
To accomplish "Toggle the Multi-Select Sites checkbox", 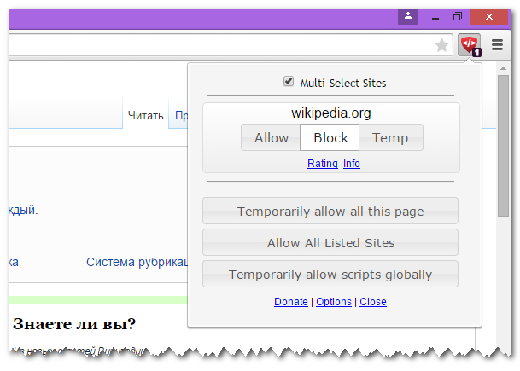I will click(289, 81).
